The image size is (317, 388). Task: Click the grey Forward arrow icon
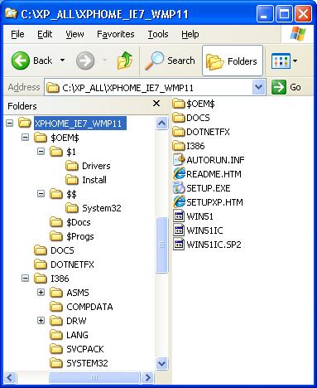coord(85,61)
